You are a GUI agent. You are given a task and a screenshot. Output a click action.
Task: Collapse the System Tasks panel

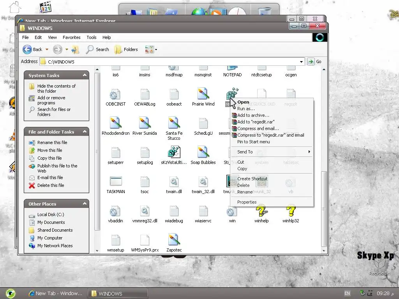coord(85,75)
